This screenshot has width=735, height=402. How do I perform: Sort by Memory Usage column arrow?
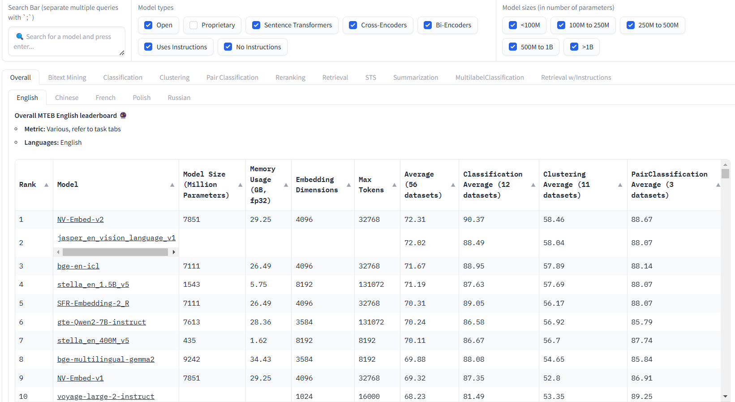click(x=286, y=185)
